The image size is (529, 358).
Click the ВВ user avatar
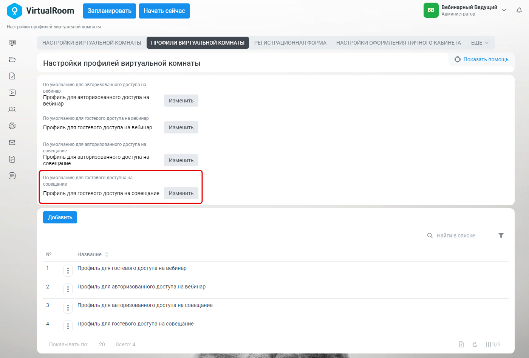(x=431, y=10)
